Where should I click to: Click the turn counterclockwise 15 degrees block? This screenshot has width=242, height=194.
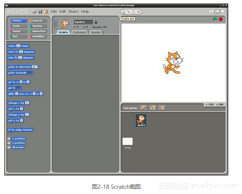pos(21,58)
